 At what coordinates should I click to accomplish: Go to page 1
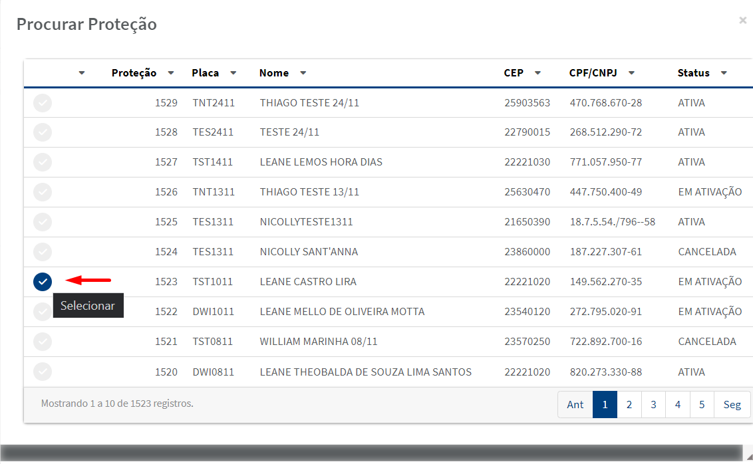pos(605,404)
